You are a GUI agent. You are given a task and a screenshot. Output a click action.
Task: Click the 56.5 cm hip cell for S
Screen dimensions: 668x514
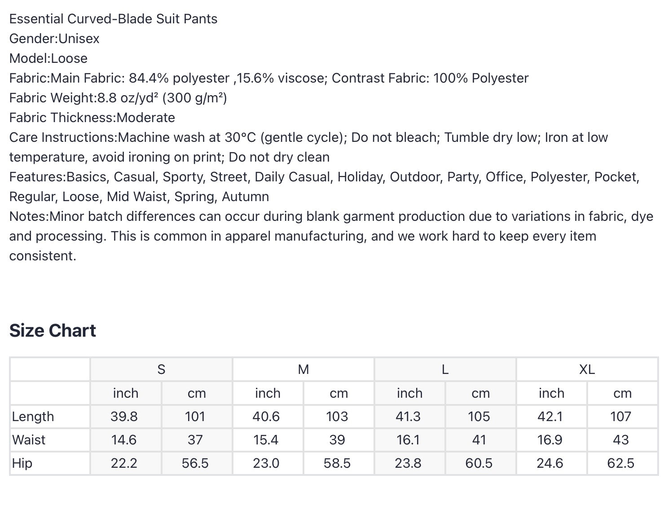click(195, 463)
